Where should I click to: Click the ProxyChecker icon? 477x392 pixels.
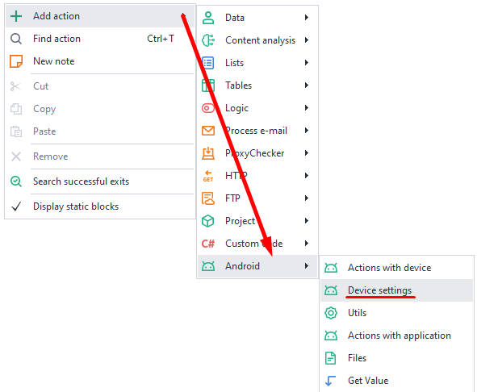208,153
